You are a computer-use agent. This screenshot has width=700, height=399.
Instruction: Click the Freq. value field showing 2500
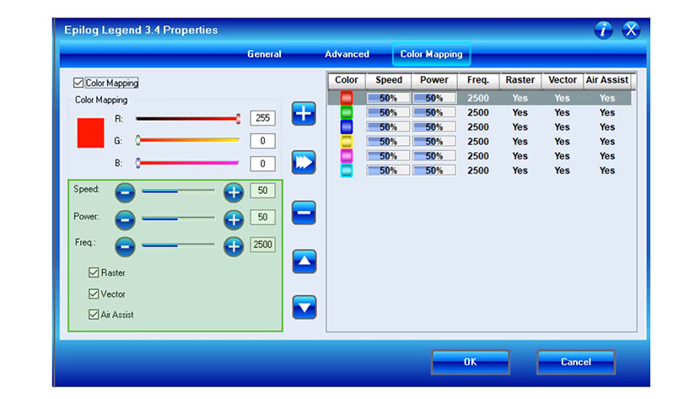(x=262, y=245)
